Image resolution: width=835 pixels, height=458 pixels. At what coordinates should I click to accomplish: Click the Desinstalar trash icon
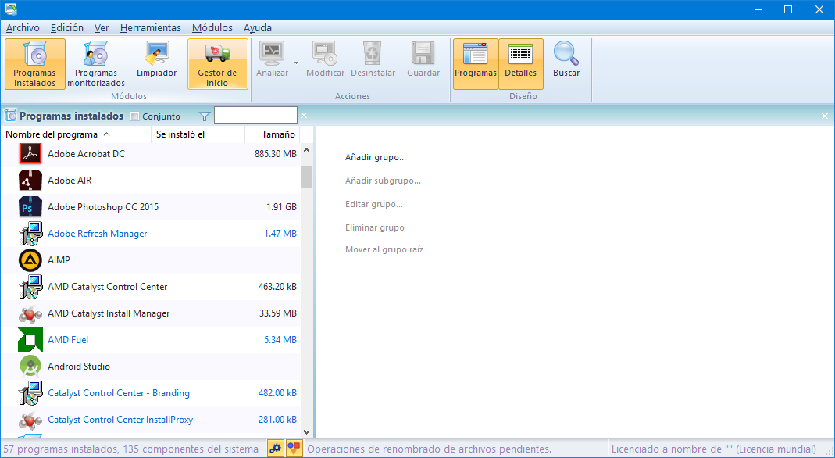373,54
